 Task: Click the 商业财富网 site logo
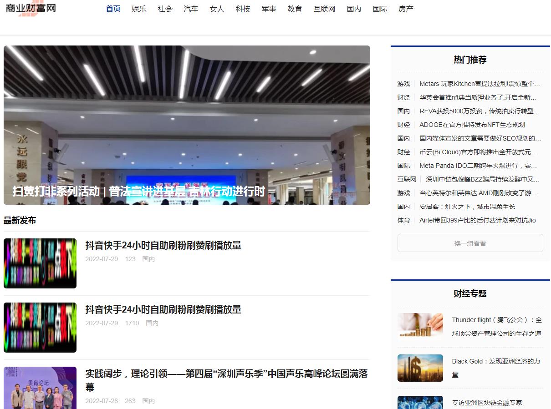click(x=31, y=8)
